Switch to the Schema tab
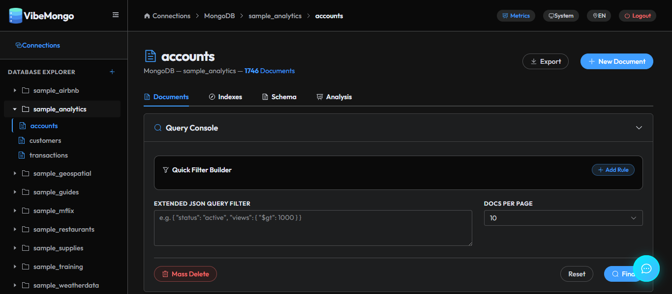 [279, 97]
